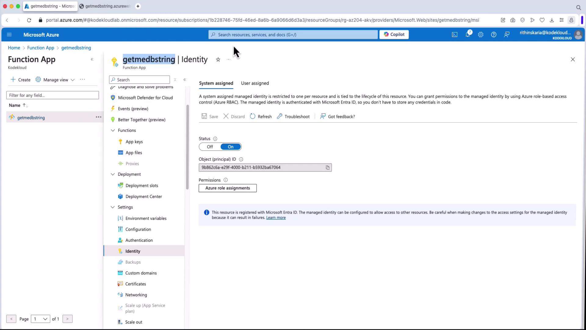
Task: Collapse the Deployment menu section
Action: coord(113,174)
